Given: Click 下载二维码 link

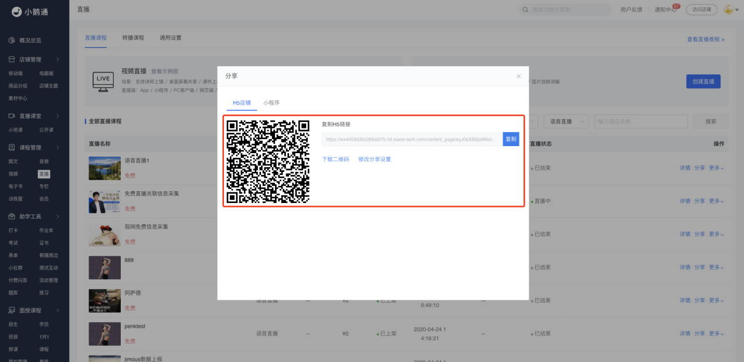Looking at the screenshot, I should coord(335,159).
